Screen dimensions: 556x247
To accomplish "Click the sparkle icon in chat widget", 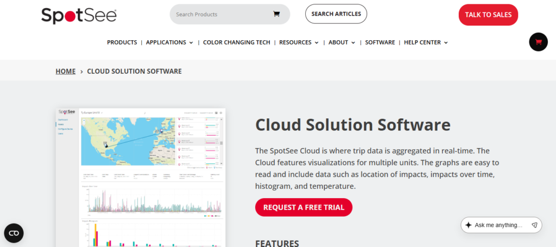I will [x=468, y=225].
